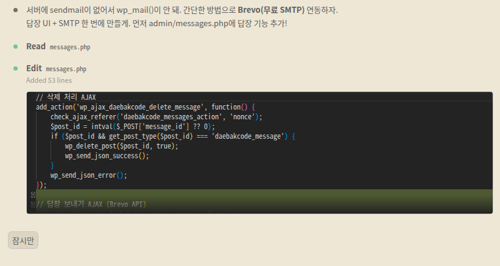Expand the Read messages.php tool step
Screen dimensions: 500x266
pyautogui.click(x=36, y=46)
